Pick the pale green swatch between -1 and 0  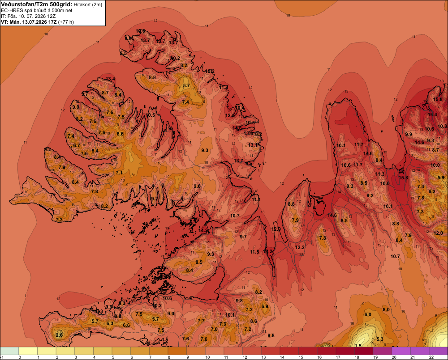pyautogui.click(x=9, y=351)
